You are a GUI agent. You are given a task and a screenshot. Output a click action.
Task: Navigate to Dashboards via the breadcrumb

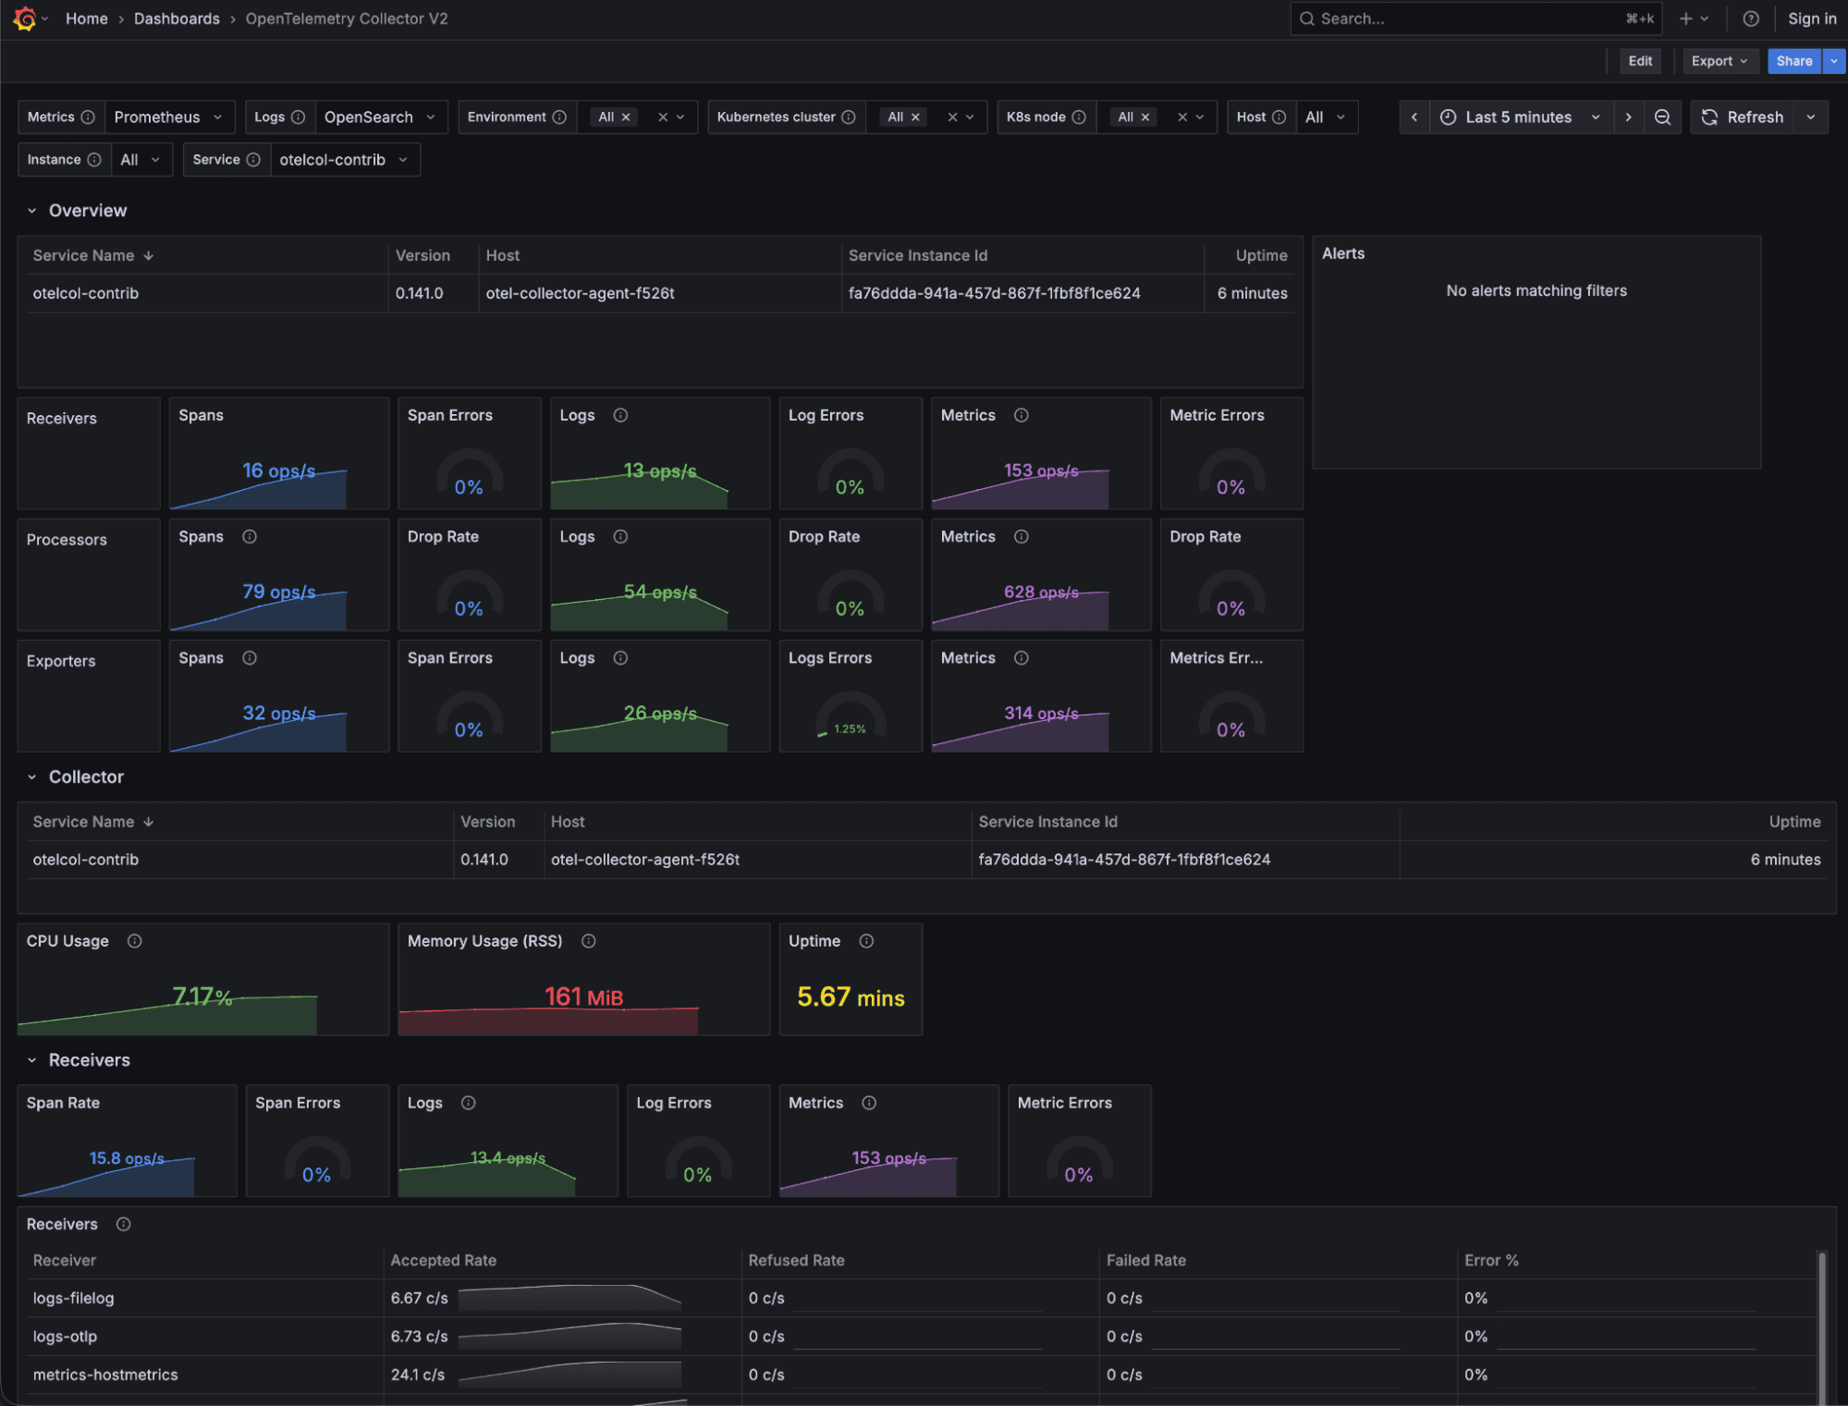point(176,18)
